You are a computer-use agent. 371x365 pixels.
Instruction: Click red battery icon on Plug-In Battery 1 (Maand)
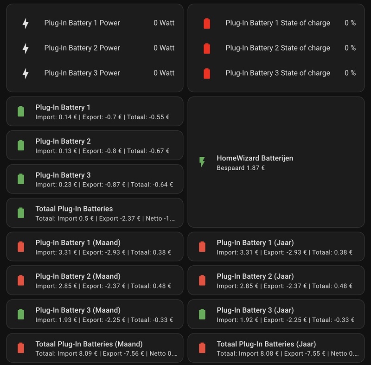(21, 247)
